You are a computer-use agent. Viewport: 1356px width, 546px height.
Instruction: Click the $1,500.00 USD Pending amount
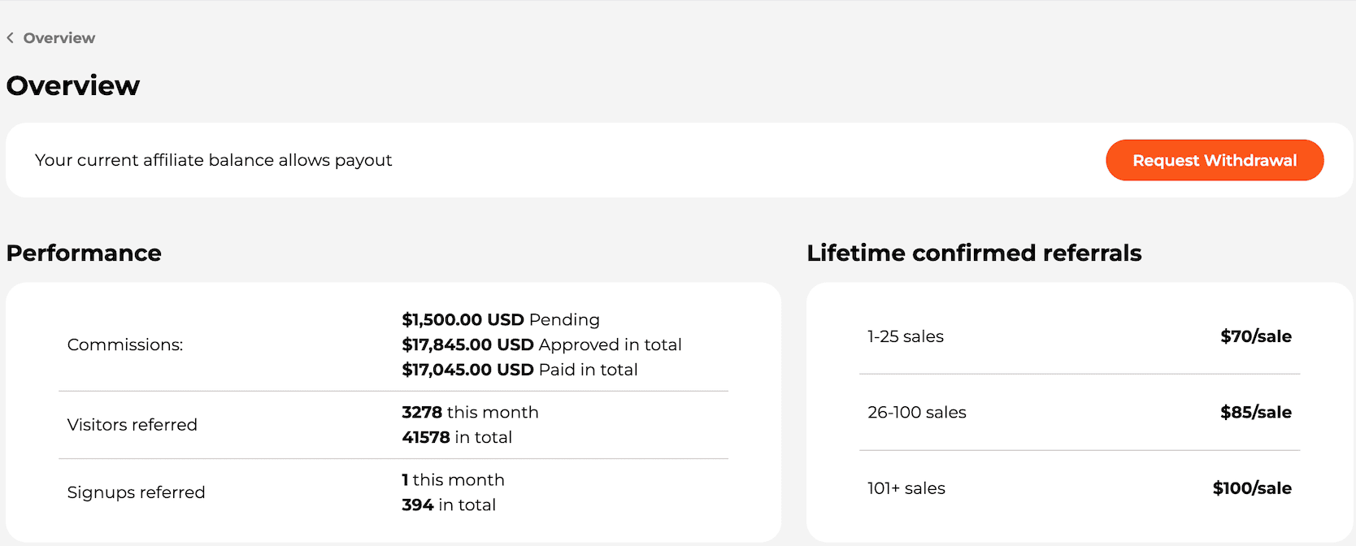(x=500, y=319)
